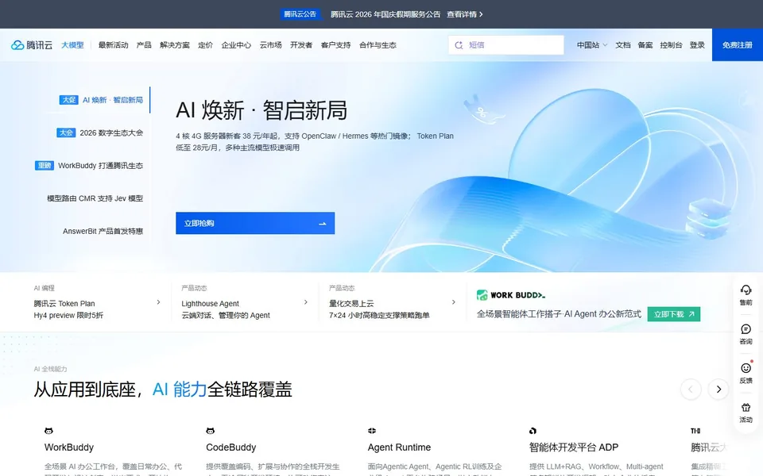Image resolution: width=763 pixels, height=476 pixels.
Task: Open the 企业中心 menu item
Action: click(x=237, y=45)
